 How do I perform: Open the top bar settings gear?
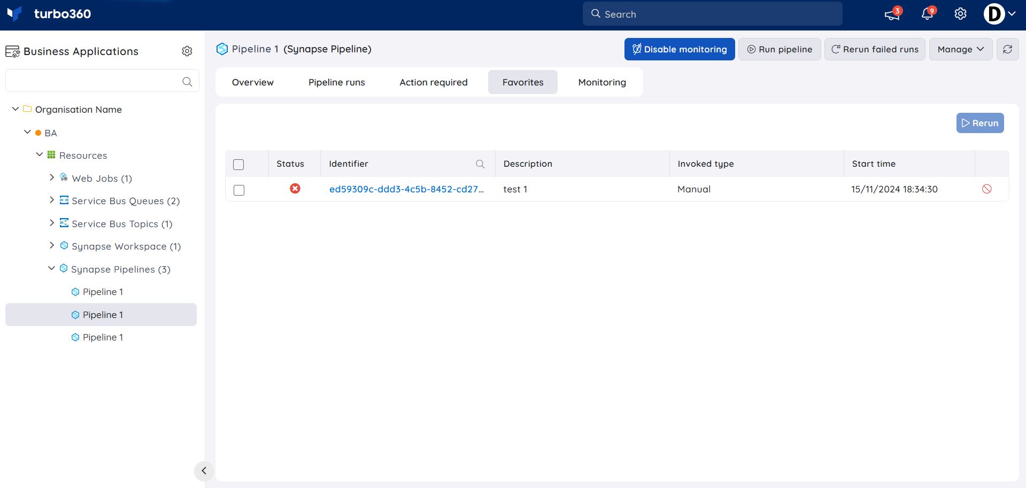[x=960, y=14]
